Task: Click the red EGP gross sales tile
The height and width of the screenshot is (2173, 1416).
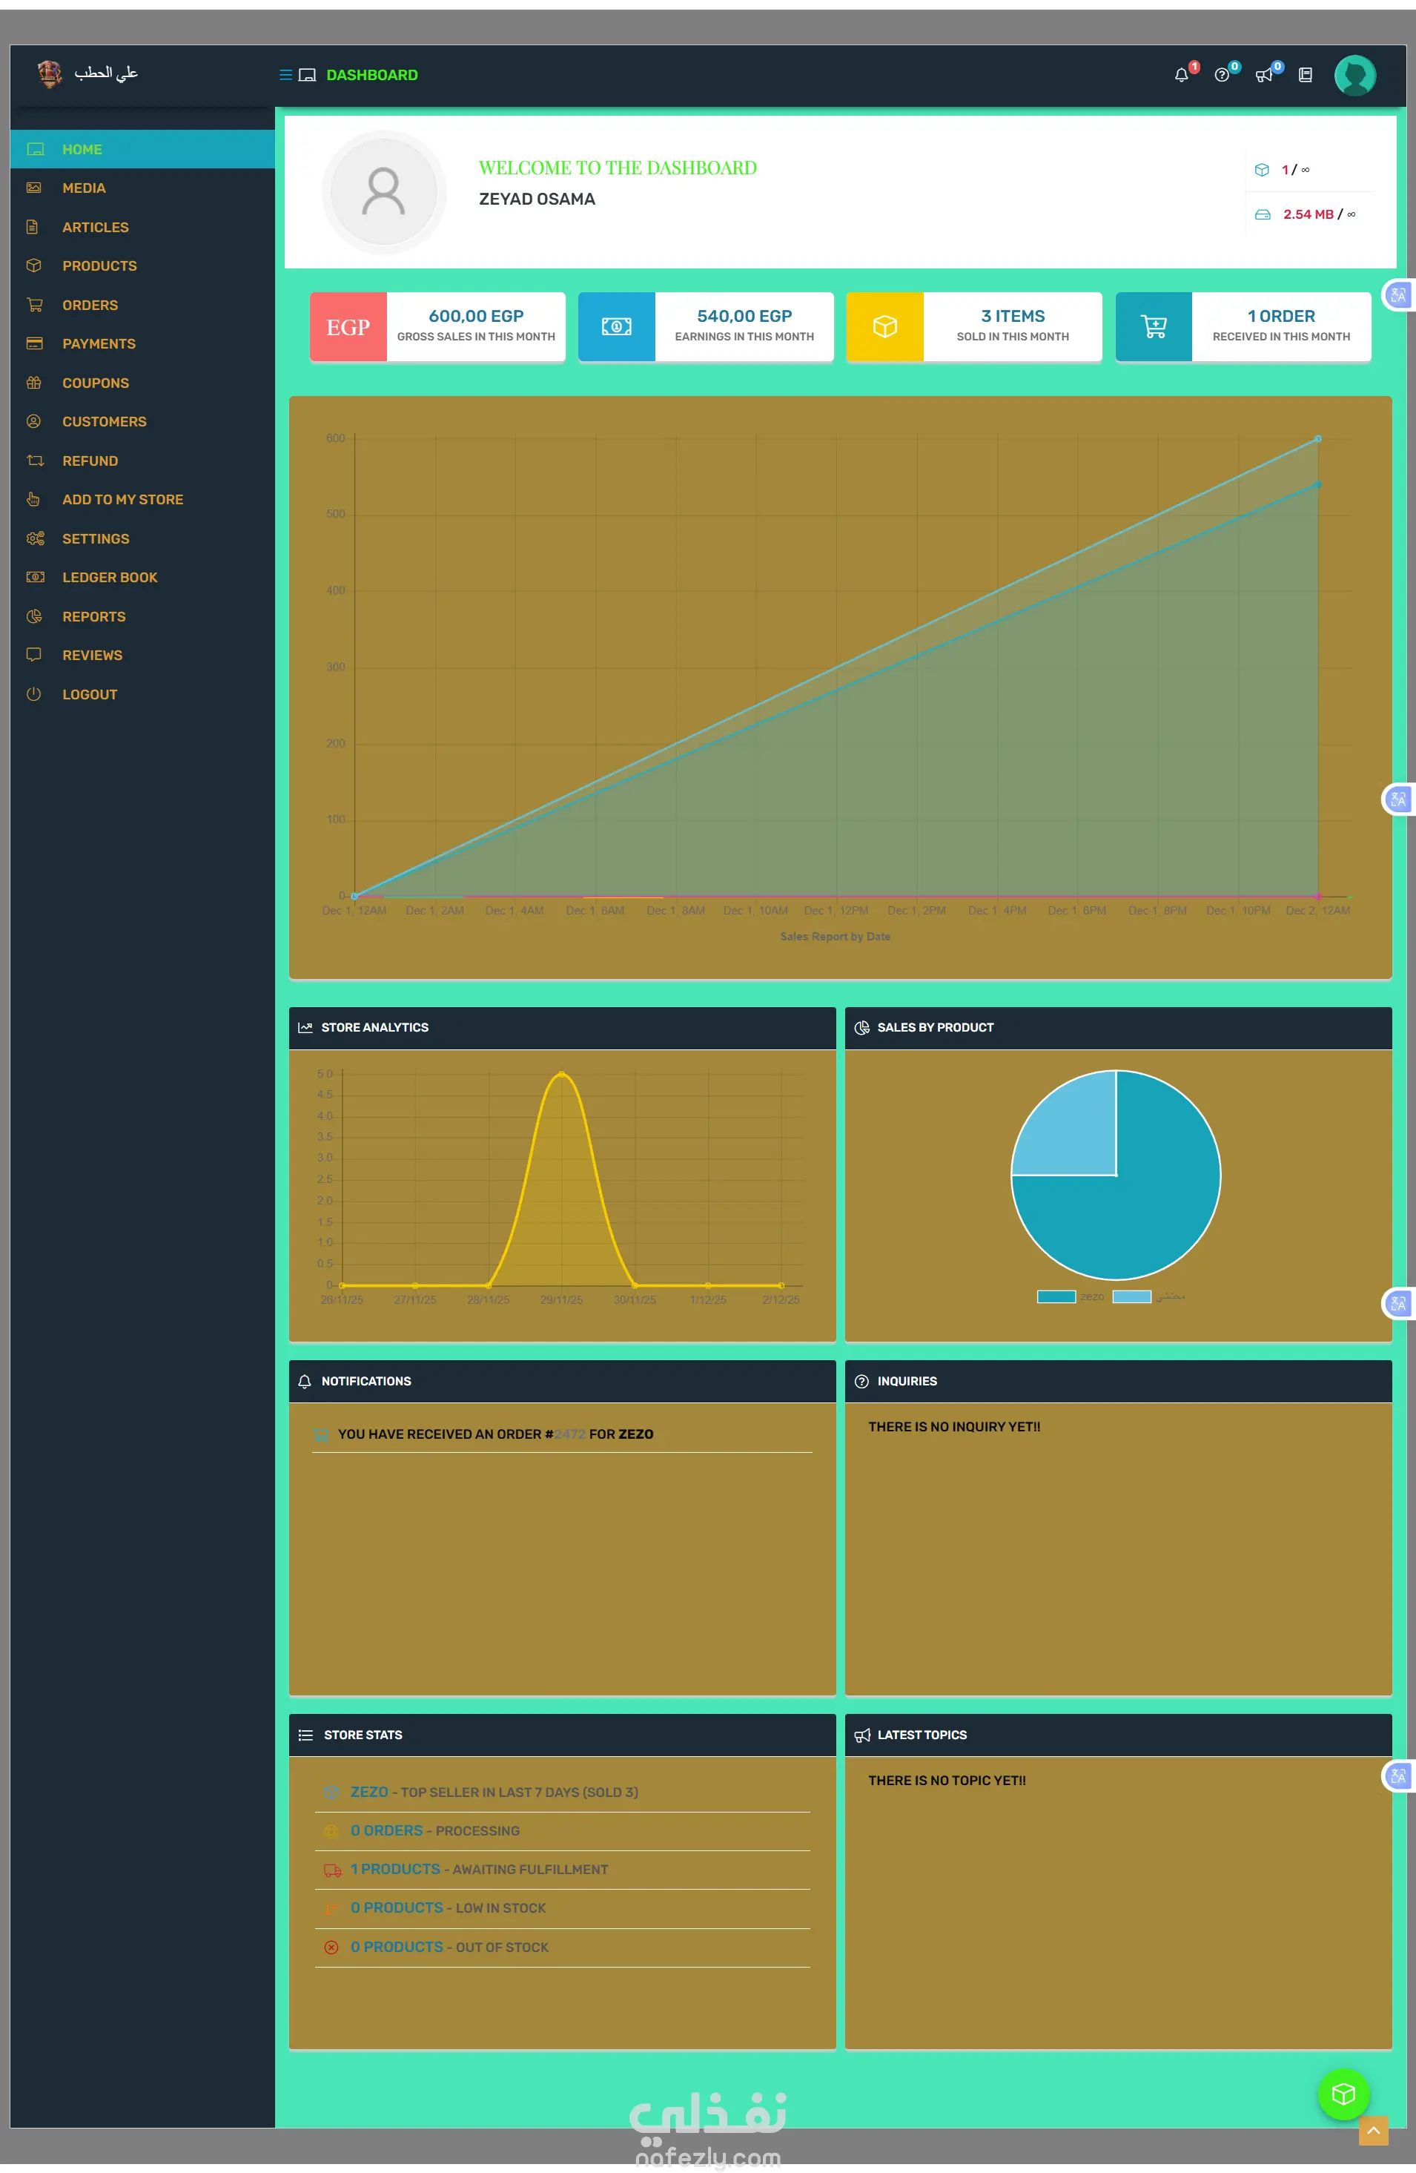Action: coord(348,327)
